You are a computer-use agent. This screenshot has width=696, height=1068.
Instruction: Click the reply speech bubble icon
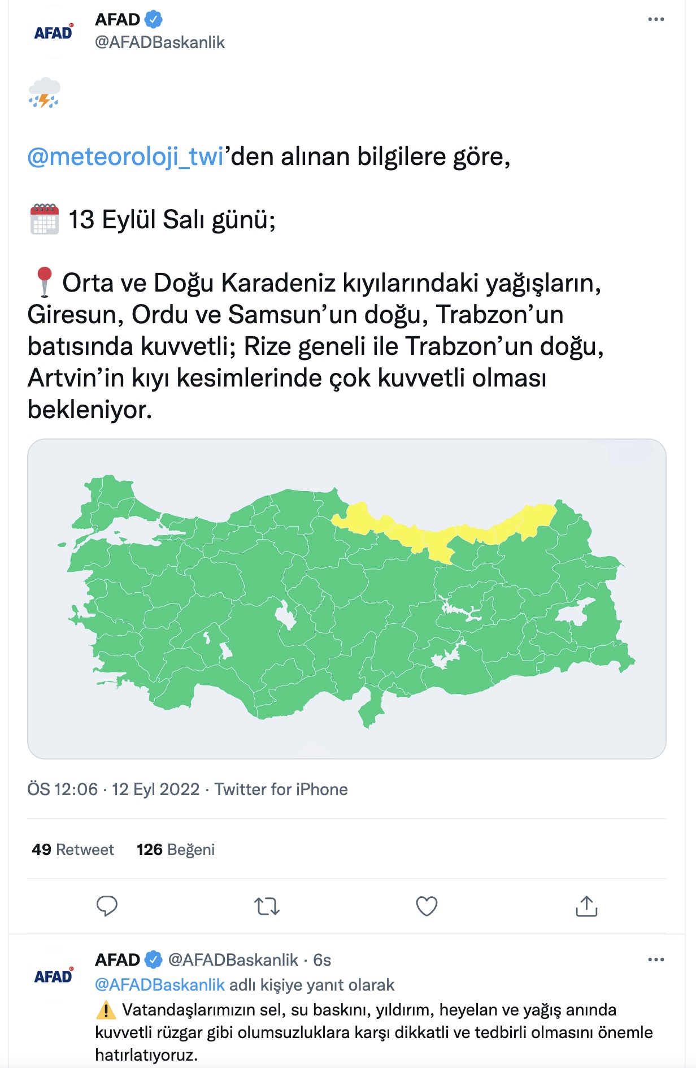[x=107, y=906]
